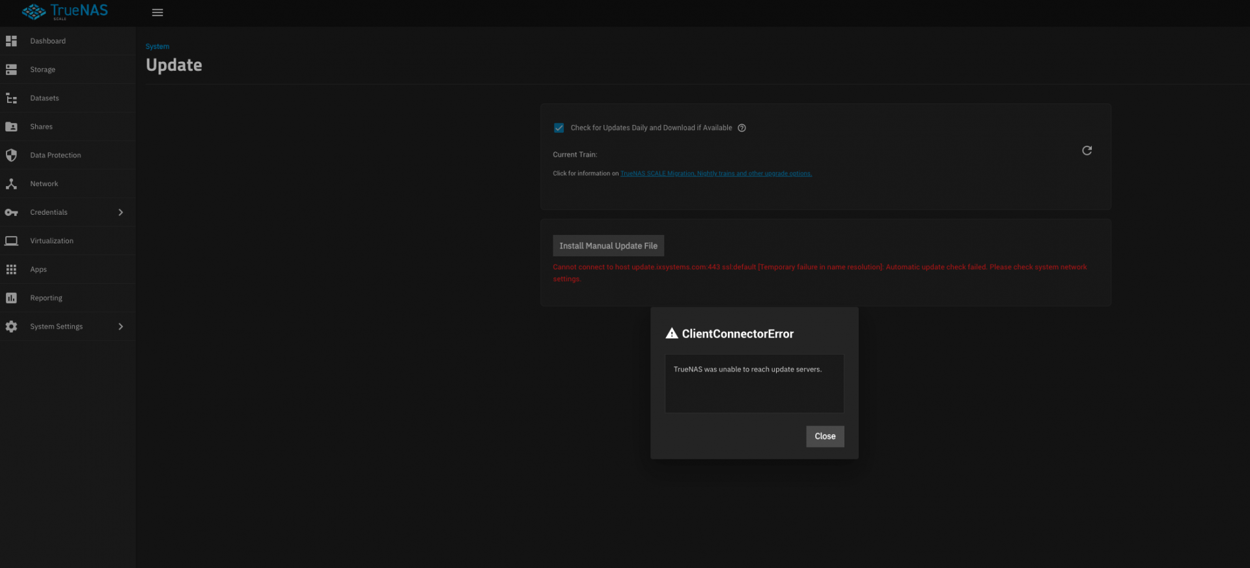Click the Storage sidebar icon
Screen dimensions: 1250x568
pyautogui.click(x=11, y=70)
